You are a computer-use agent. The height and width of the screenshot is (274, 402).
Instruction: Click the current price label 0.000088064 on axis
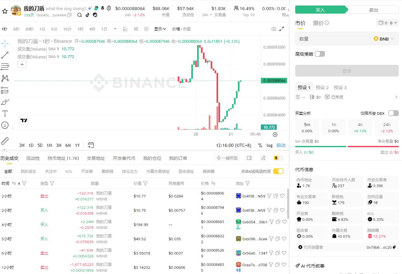[274, 80]
